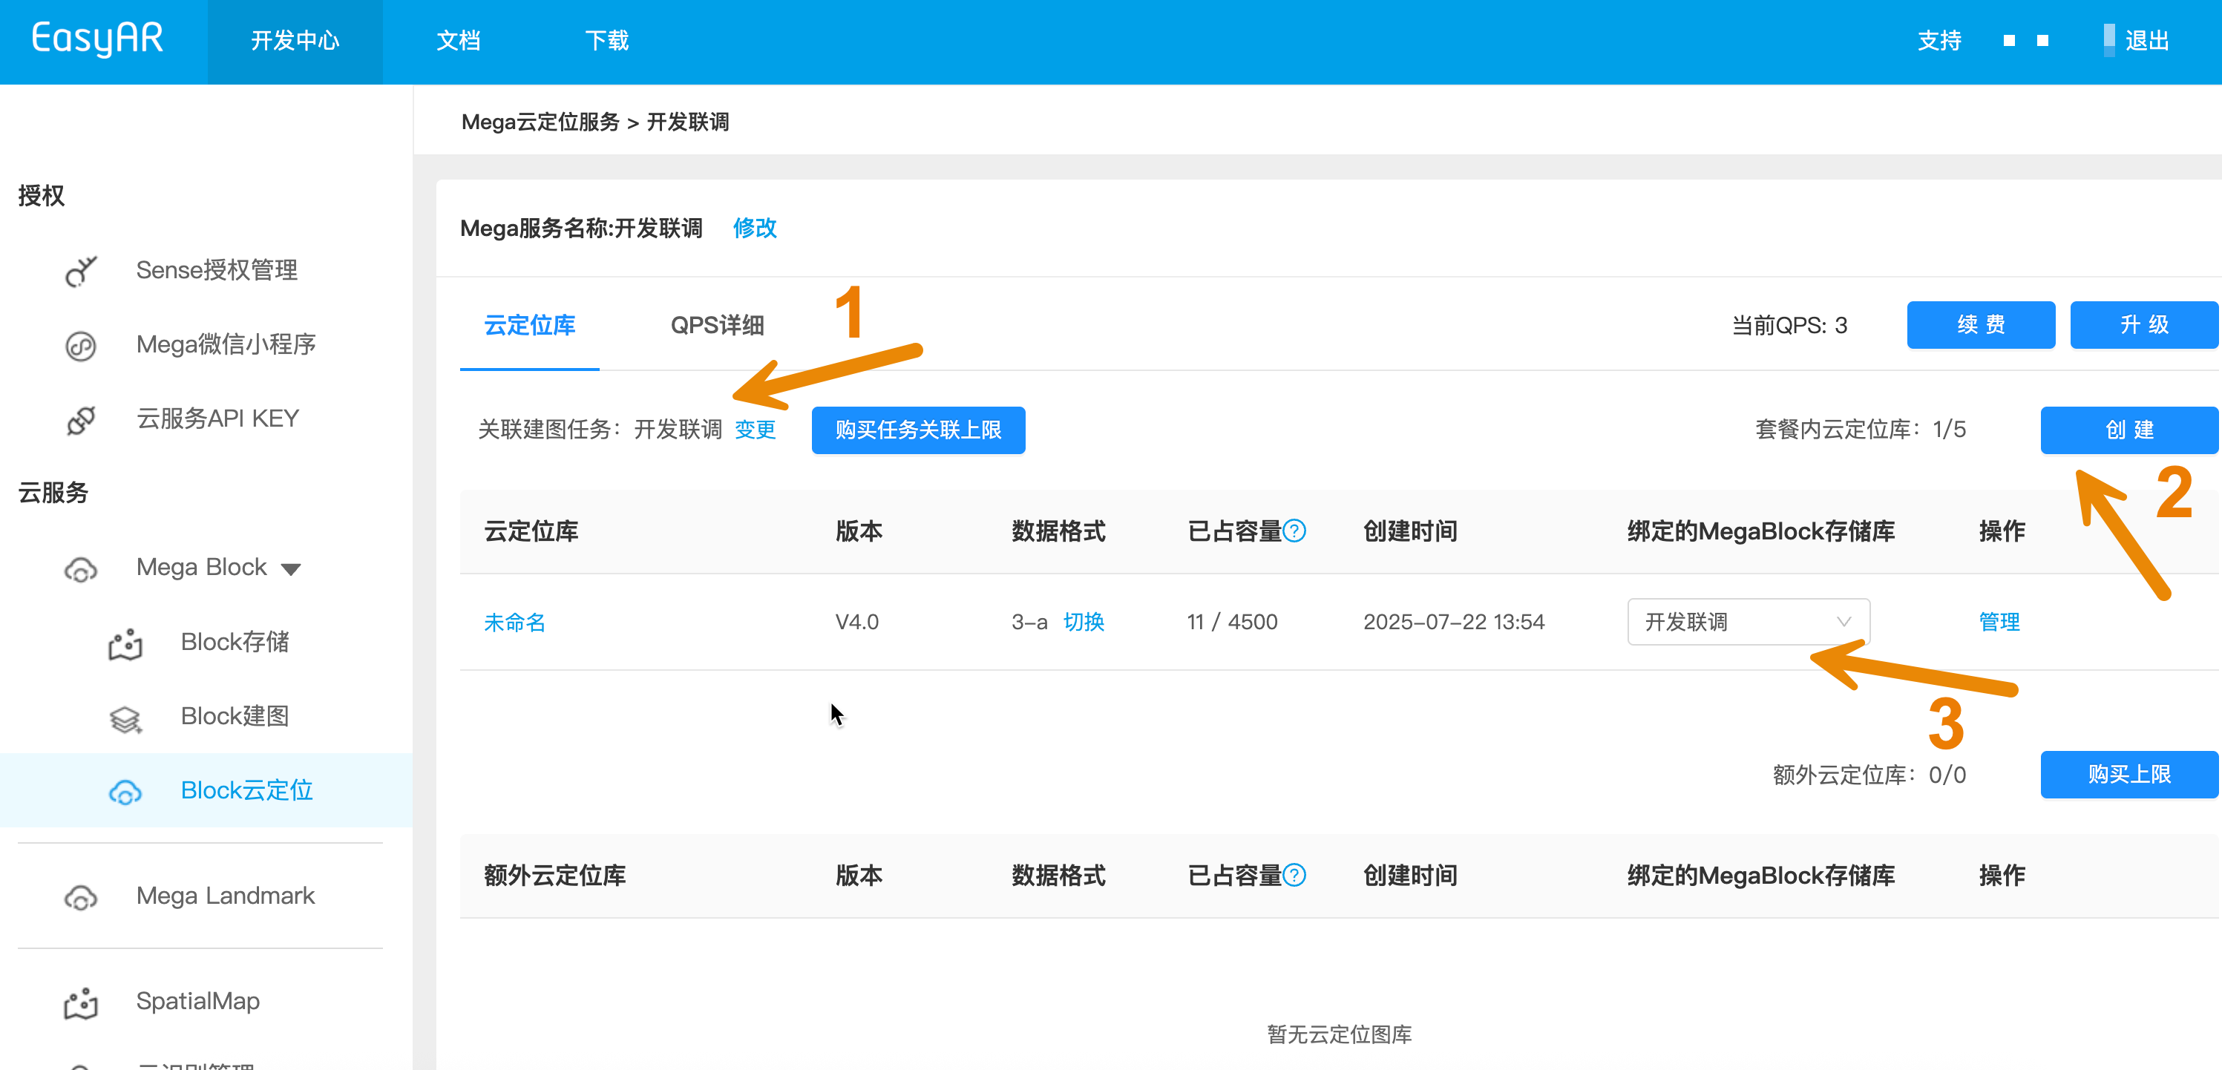Collapse the Mega Block tree arrow
This screenshot has height=1070, width=2222.
[291, 569]
